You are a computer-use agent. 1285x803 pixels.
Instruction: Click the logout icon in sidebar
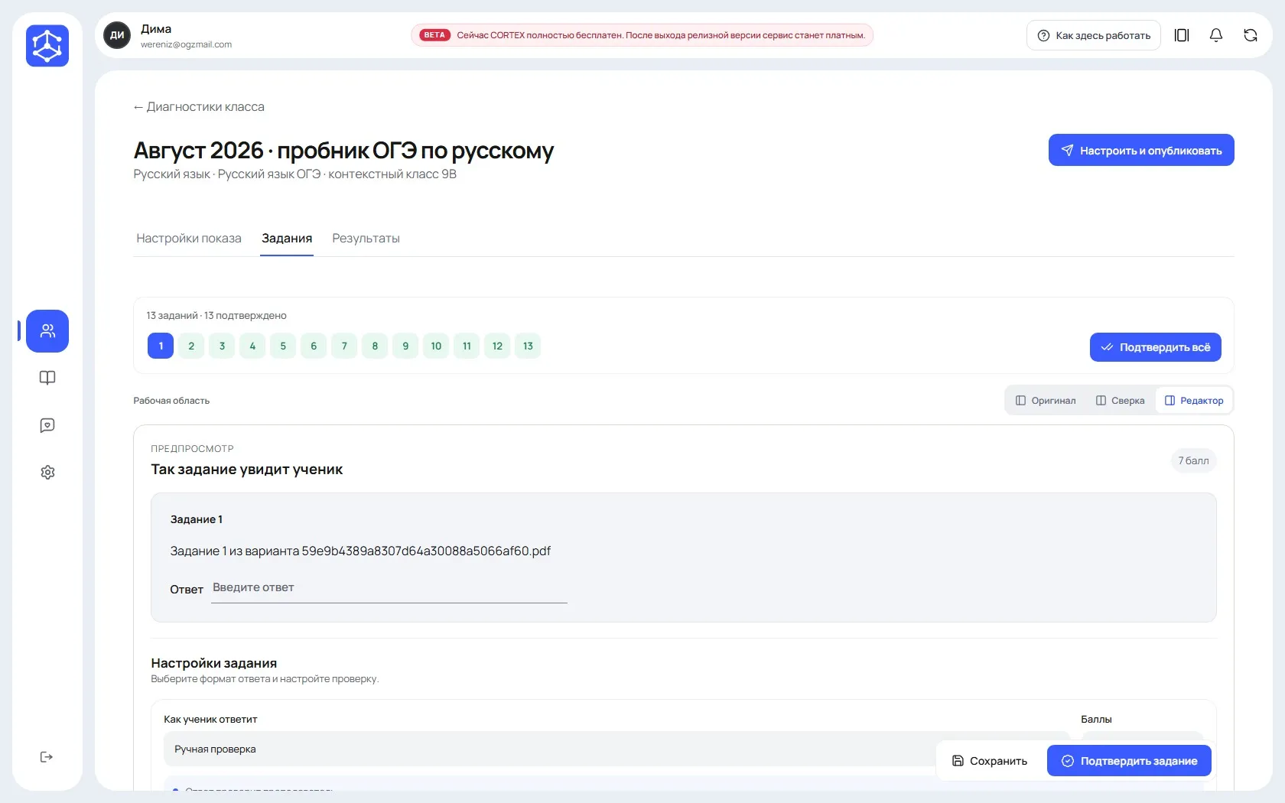(47, 757)
